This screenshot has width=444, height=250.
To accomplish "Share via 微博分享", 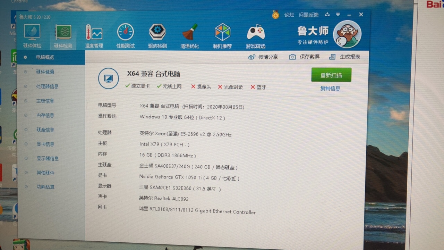I will pos(263,57).
